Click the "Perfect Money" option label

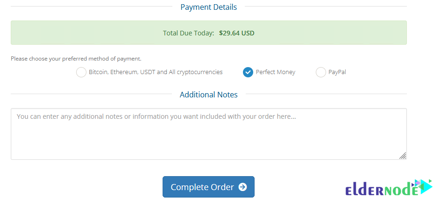pyautogui.click(x=275, y=72)
